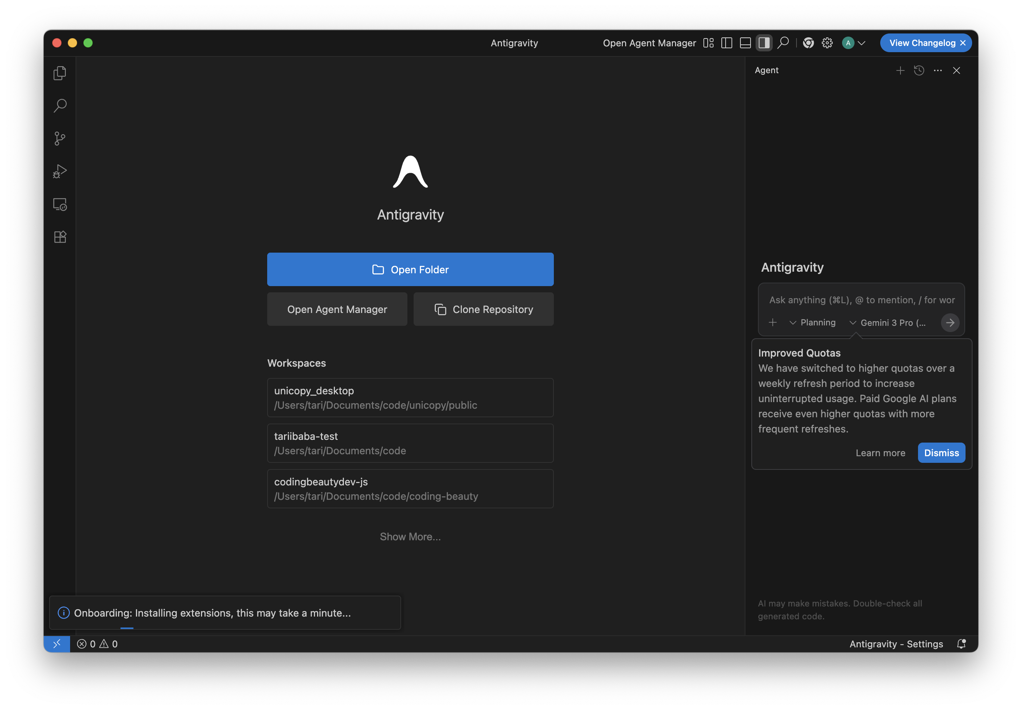
Task: Toggle the primary side bar layout button
Action: click(726, 43)
